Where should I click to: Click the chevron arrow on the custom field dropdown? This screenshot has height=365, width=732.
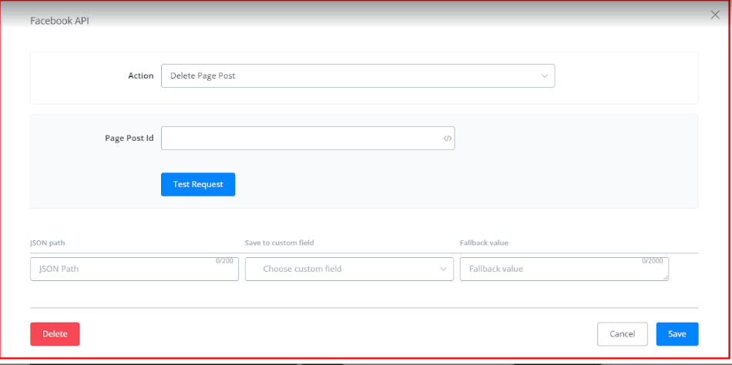(444, 269)
